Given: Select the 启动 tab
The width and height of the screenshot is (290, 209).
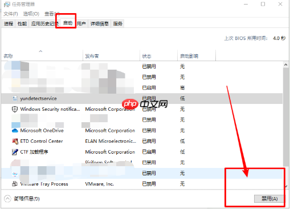Looking at the screenshot, I should click(x=68, y=23).
